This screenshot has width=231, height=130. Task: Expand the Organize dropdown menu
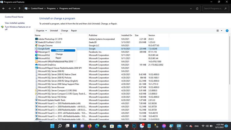click(x=41, y=31)
